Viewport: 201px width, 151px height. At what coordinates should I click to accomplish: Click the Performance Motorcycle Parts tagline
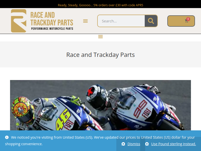(52, 29)
